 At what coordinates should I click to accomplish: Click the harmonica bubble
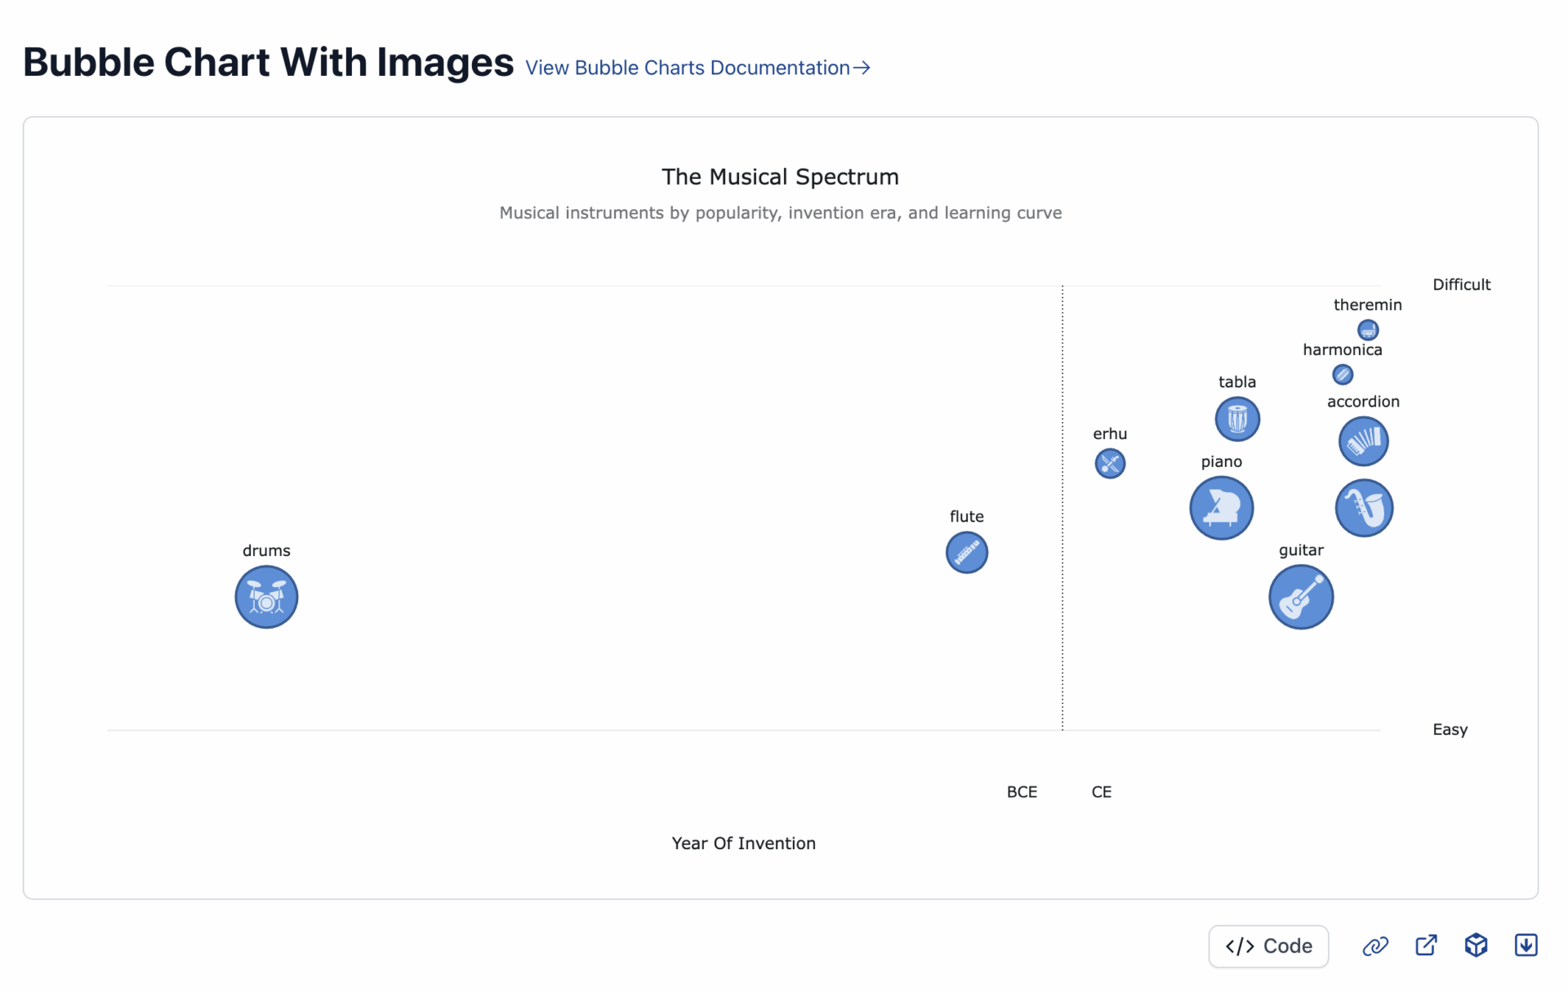click(1343, 375)
